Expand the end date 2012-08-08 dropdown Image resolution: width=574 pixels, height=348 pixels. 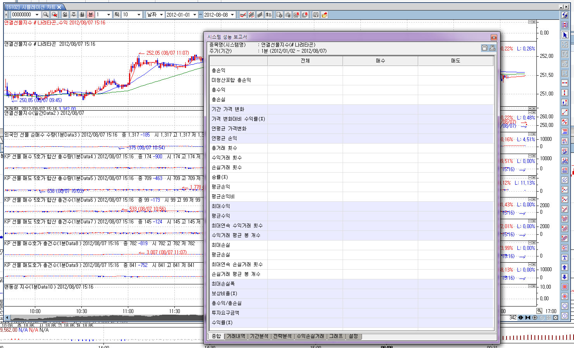pos(232,15)
